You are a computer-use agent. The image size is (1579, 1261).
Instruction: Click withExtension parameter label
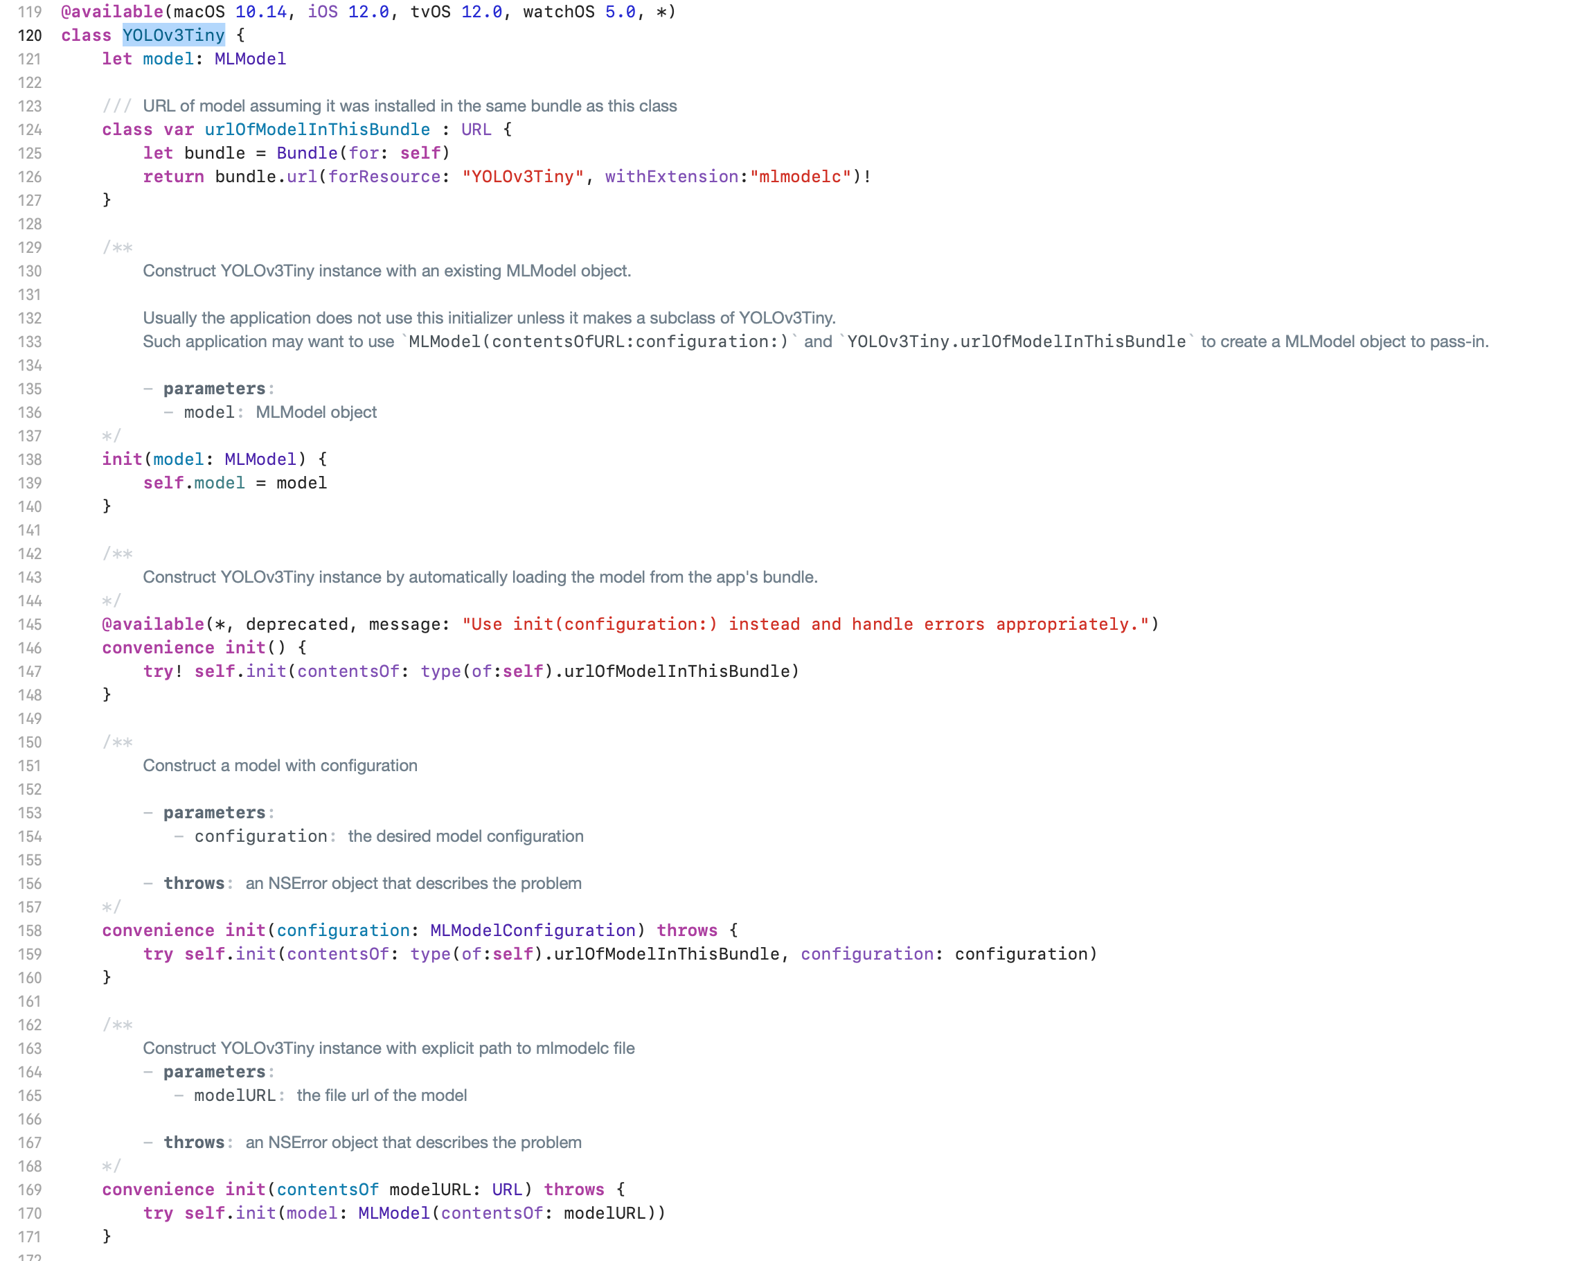[x=671, y=177]
